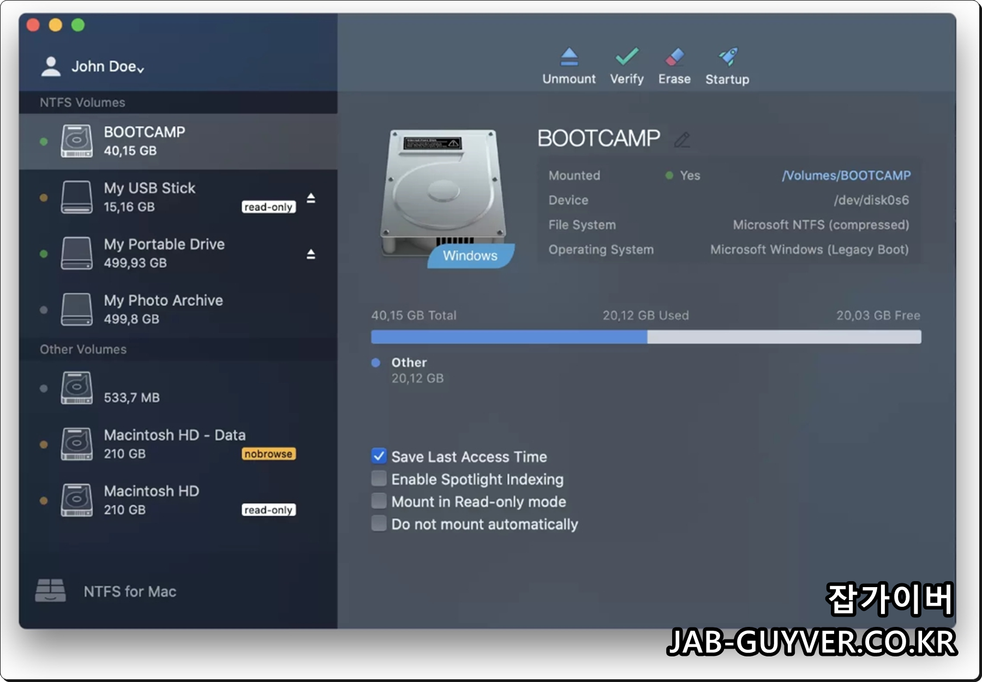Click the pencil icon to rename BOOTCAMP
982x682 pixels.
click(x=682, y=140)
